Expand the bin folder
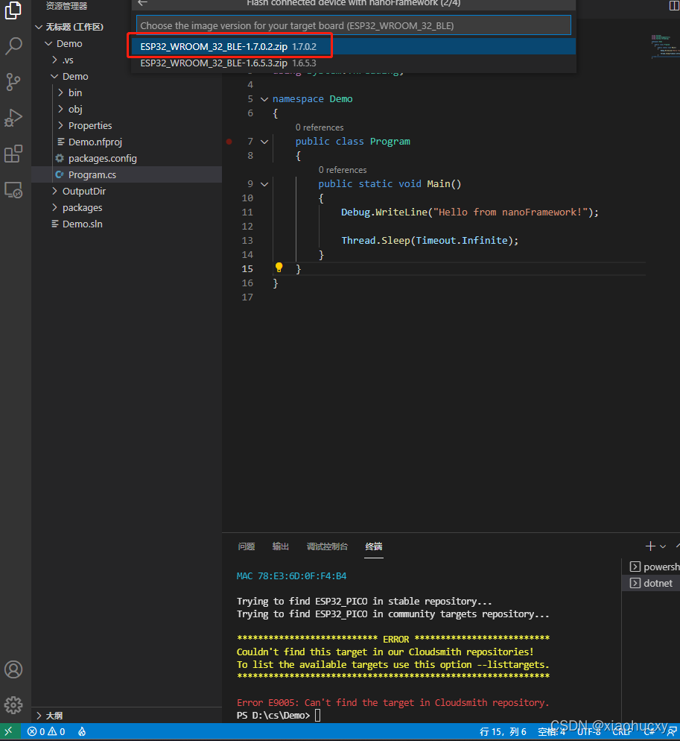 60,92
